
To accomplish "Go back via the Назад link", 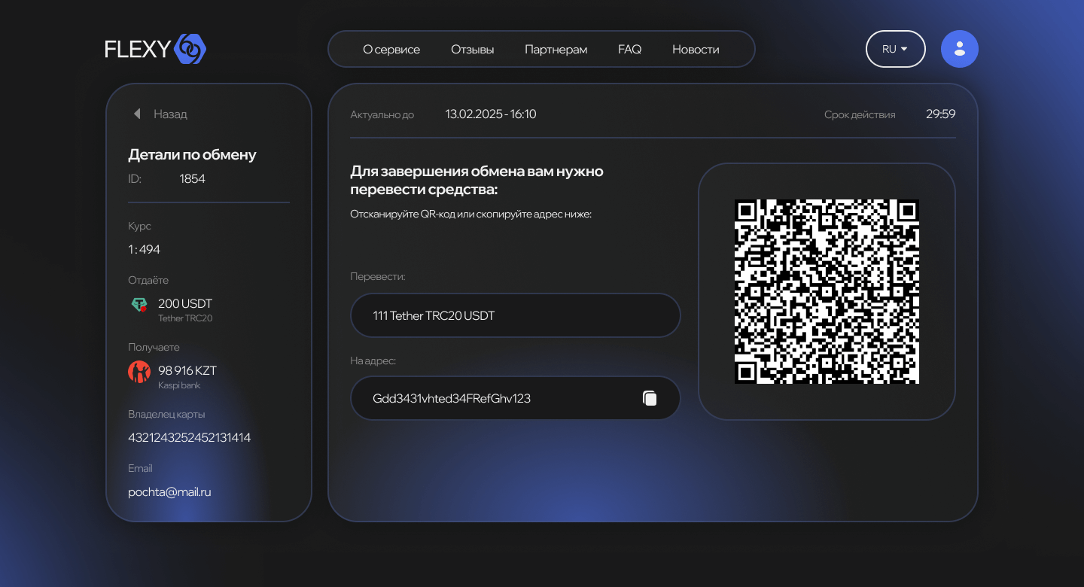I will tap(170, 114).
